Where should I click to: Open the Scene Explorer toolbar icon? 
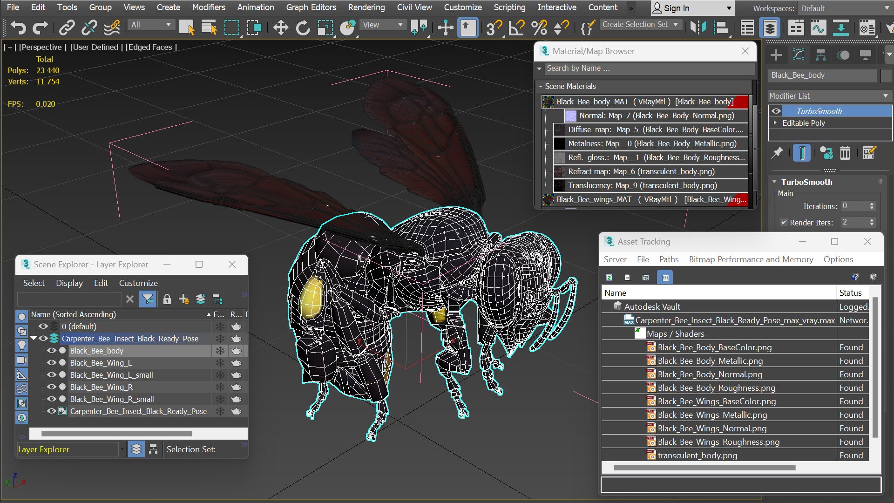coord(747,28)
